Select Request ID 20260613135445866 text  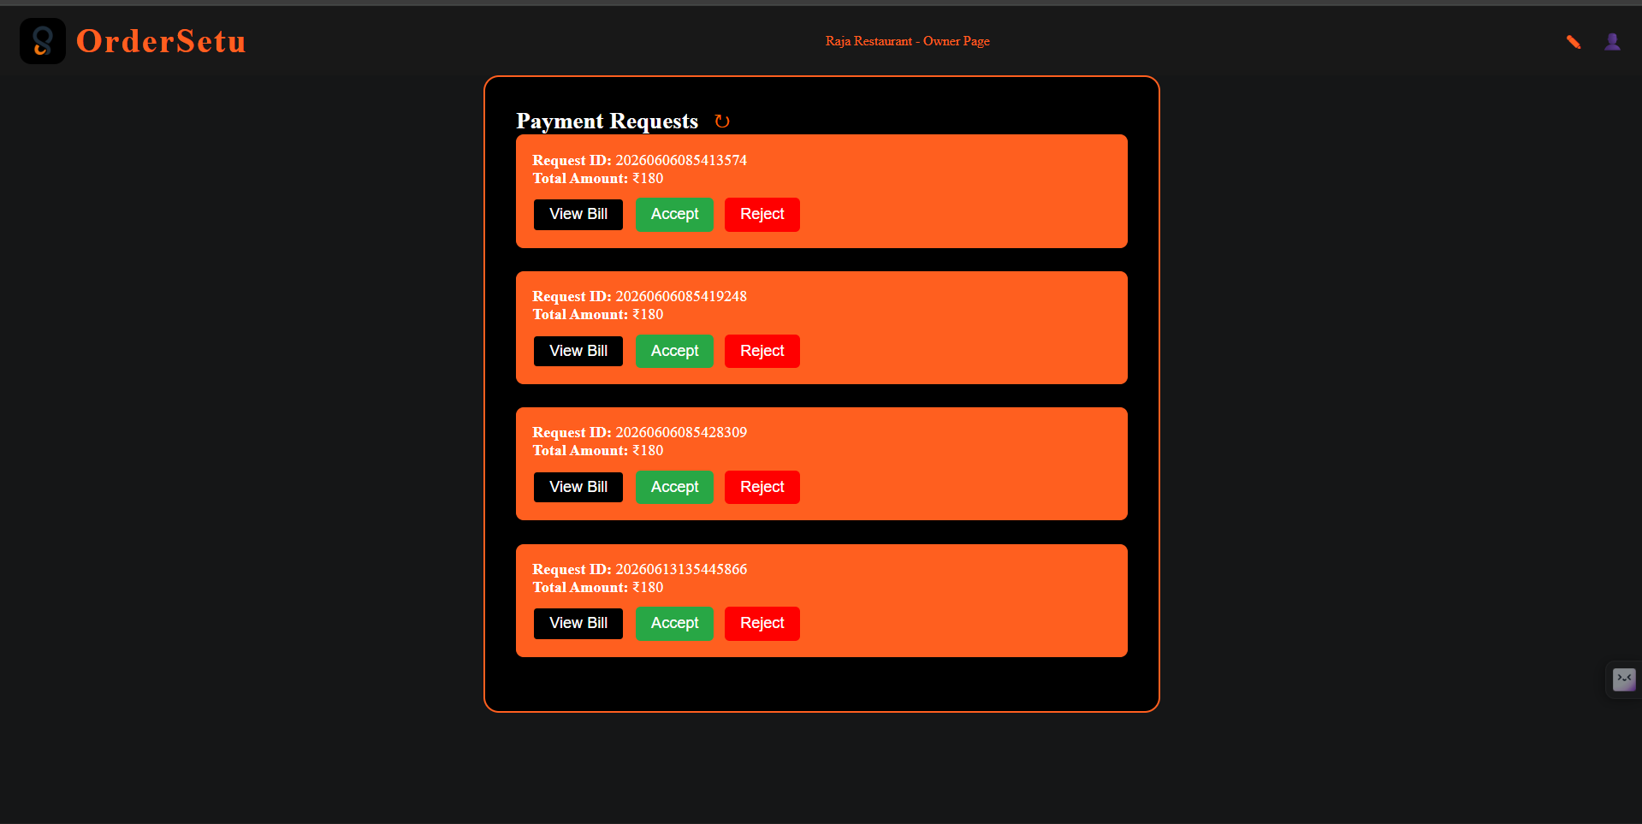pyautogui.click(x=639, y=569)
